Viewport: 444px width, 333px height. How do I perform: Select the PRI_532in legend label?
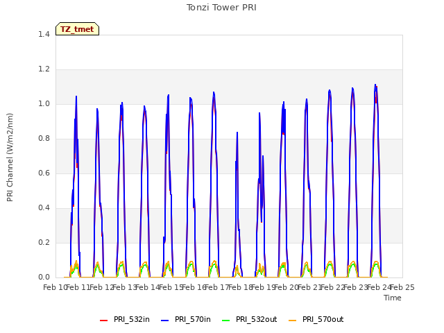[132, 319]
